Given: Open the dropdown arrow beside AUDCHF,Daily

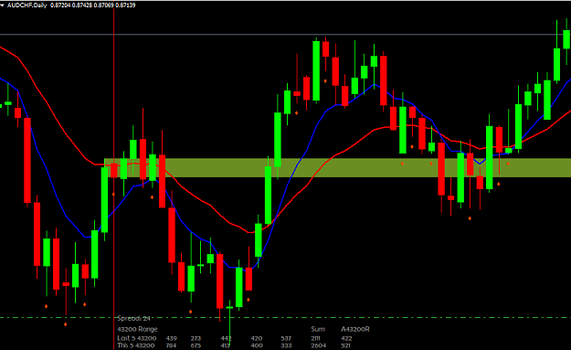Looking at the screenshot, I should (x=2, y=5).
